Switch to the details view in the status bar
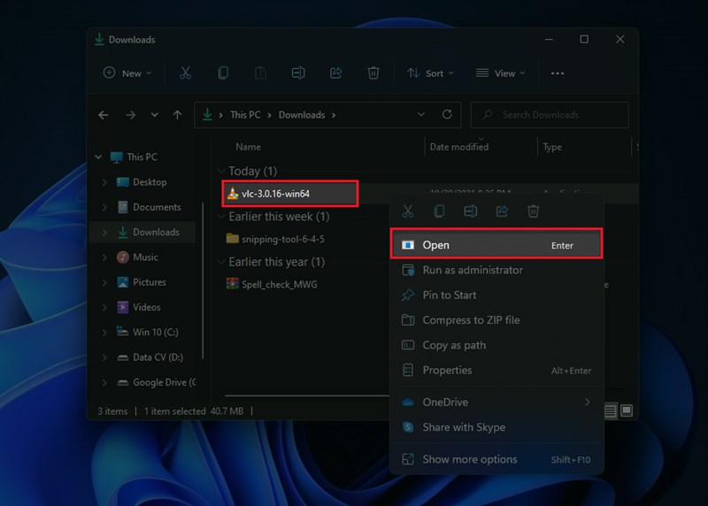Viewport: 708px width, 506px height. click(611, 410)
